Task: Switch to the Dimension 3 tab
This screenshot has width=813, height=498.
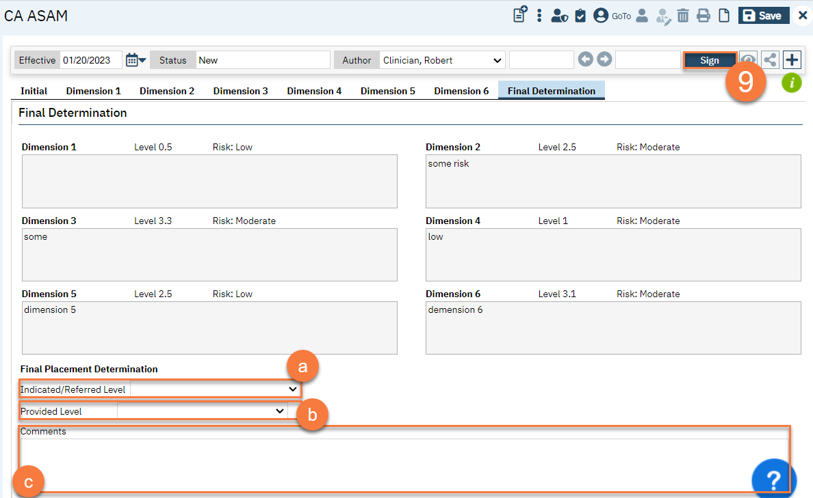Action: pos(240,91)
